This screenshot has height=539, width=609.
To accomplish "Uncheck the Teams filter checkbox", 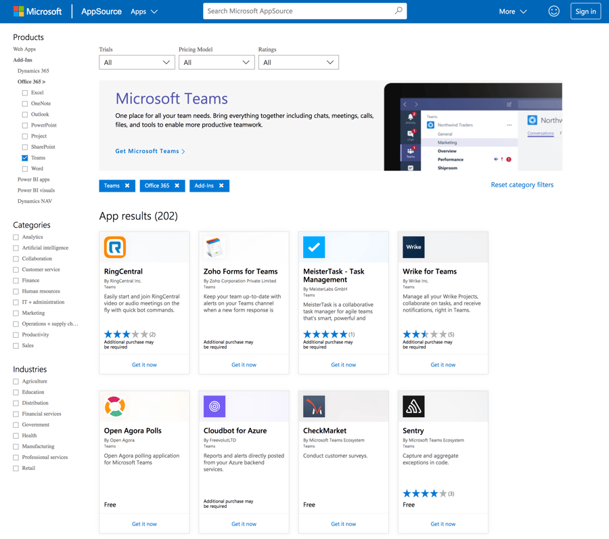I will coord(24,157).
